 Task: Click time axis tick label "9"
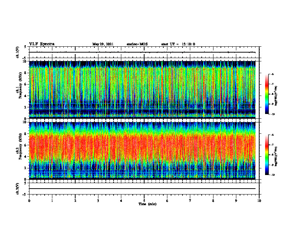(x=236, y=201)
